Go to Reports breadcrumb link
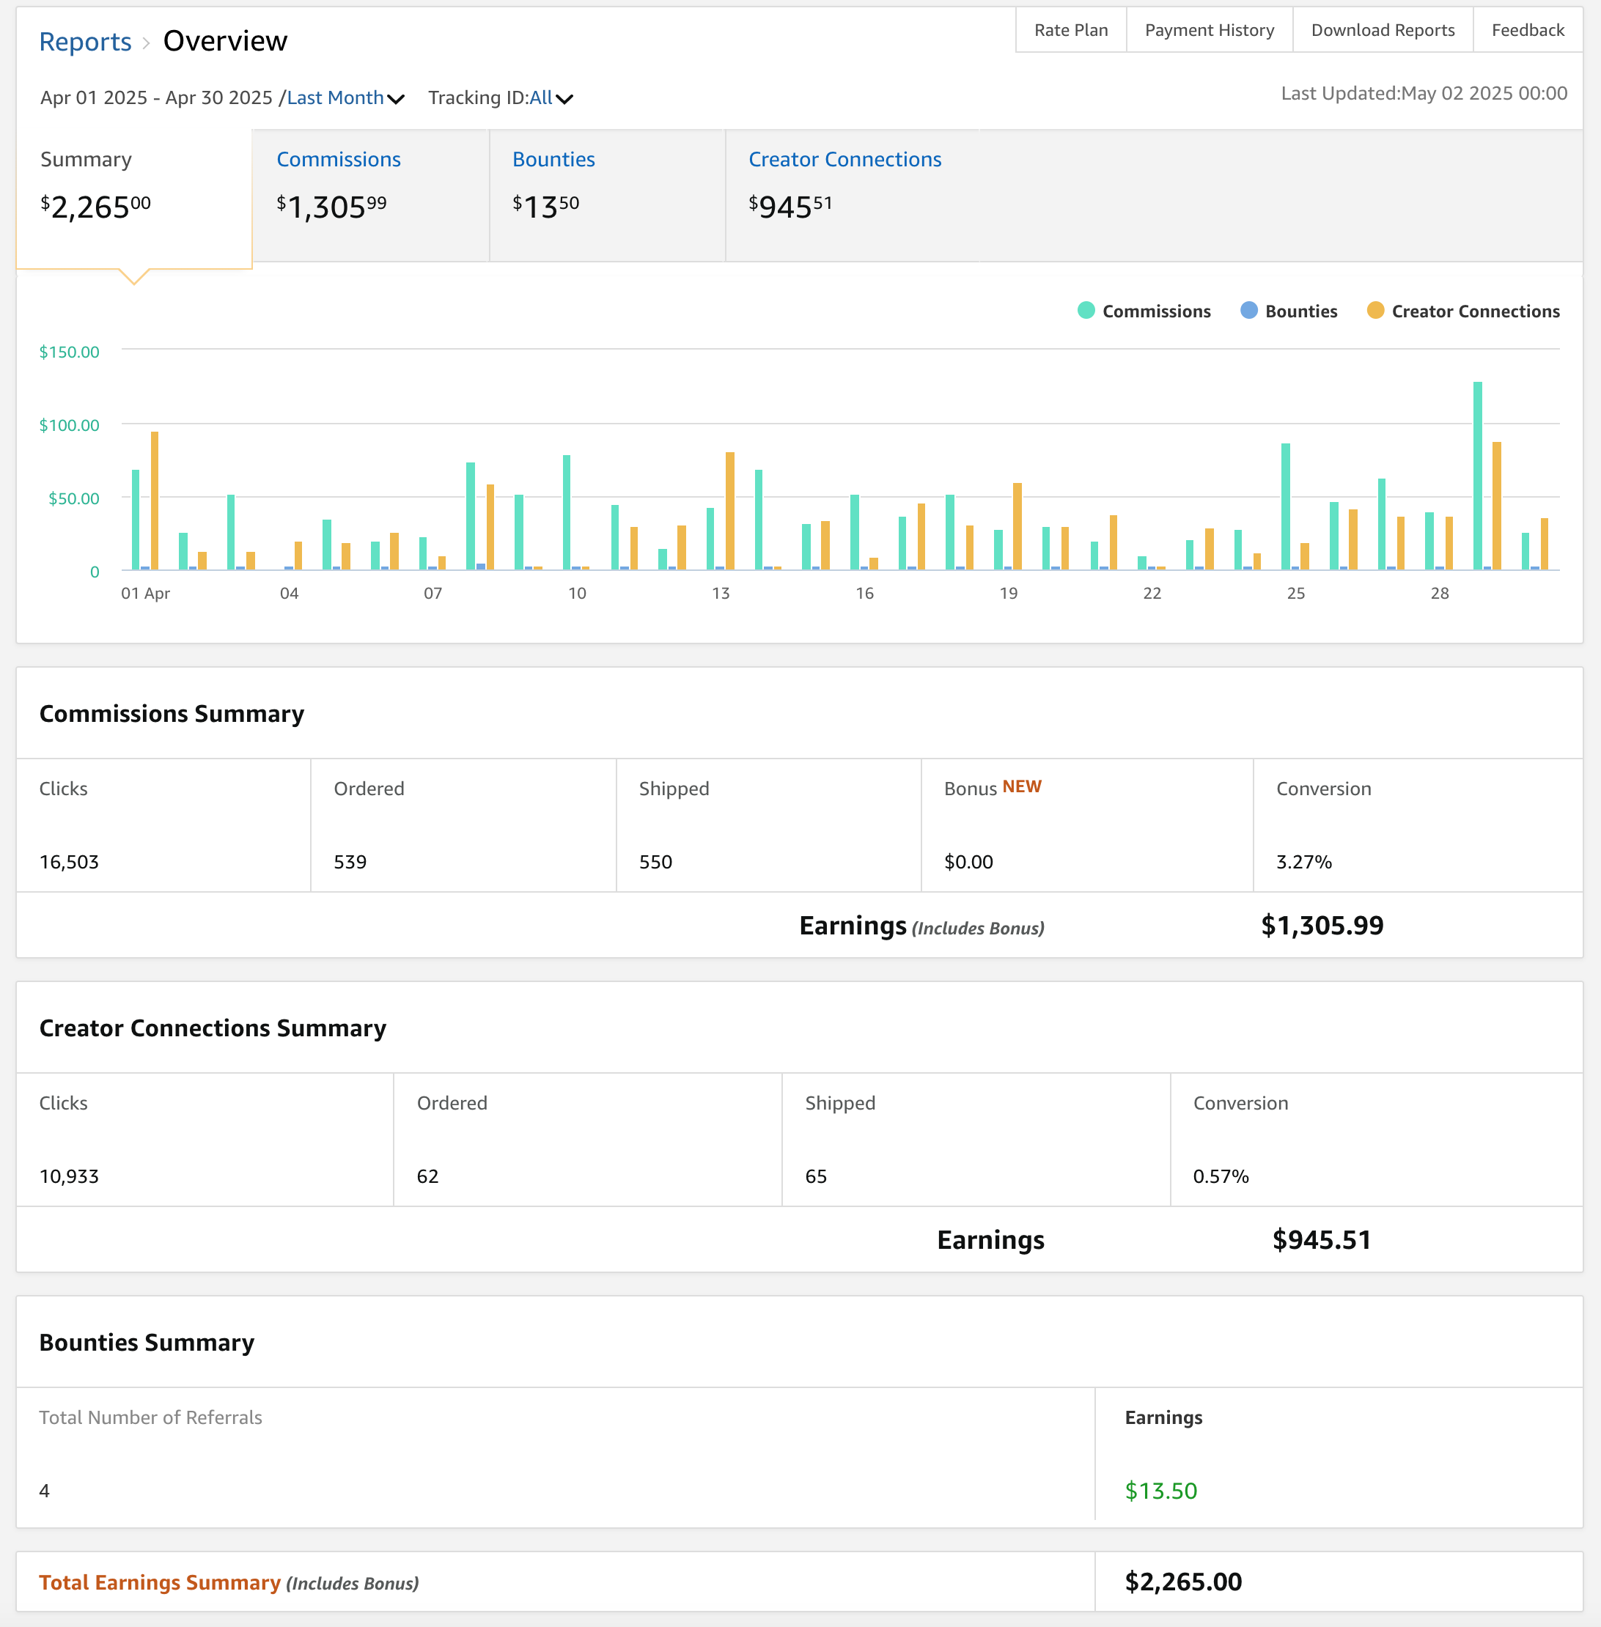Screen dimensions: 1601x1627 point(85,41)
